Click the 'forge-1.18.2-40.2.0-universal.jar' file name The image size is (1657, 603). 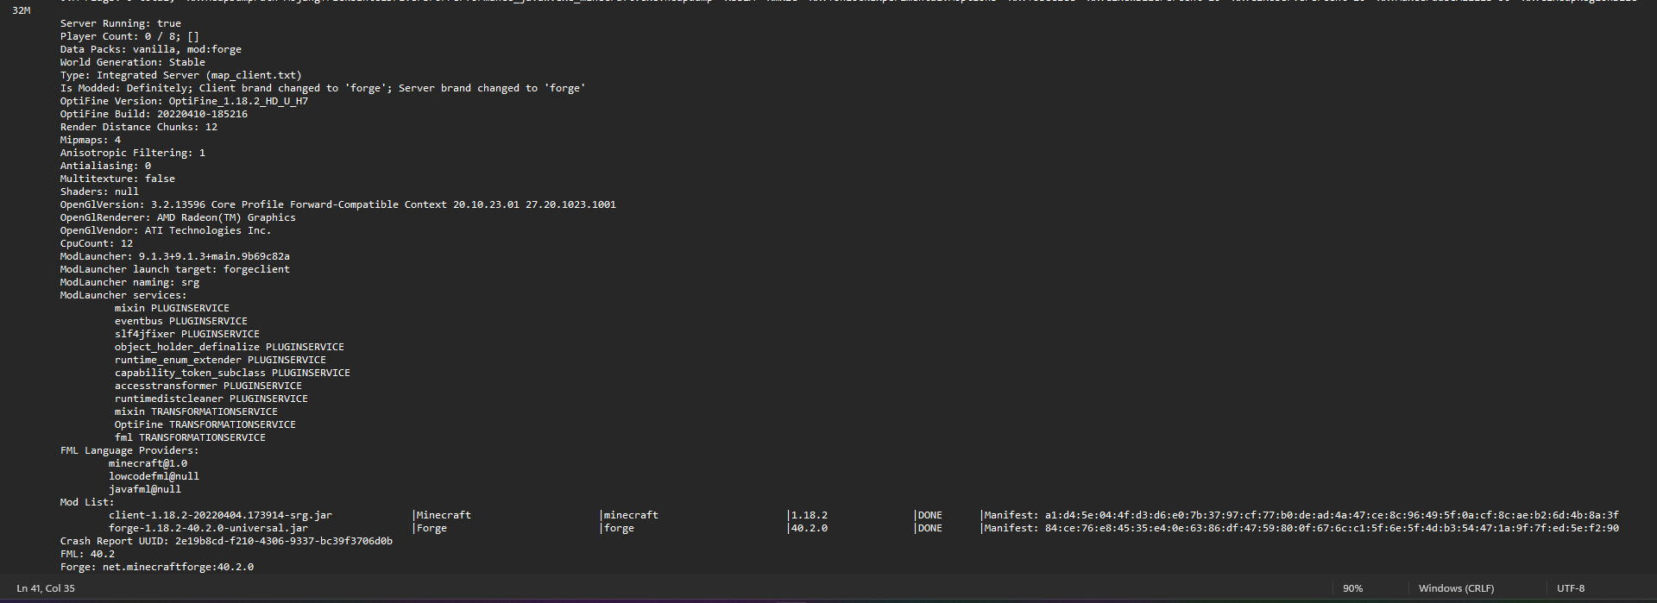(208, 528)
